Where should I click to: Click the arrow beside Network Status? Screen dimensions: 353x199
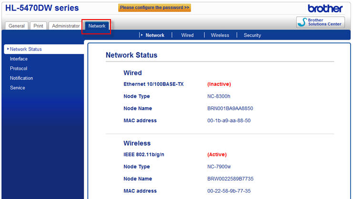coord(8,49)
